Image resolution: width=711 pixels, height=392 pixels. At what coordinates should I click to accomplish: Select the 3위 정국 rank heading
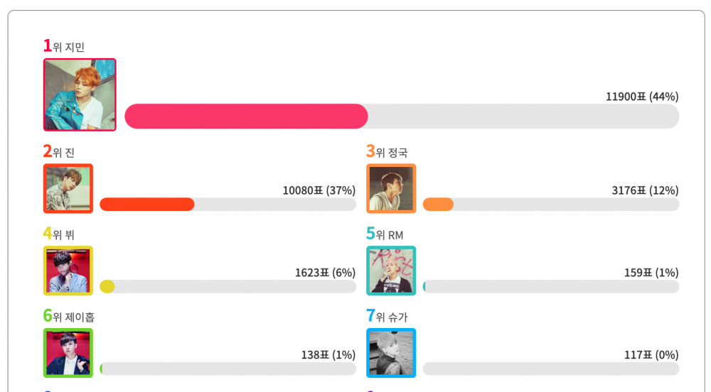(387, 152)
